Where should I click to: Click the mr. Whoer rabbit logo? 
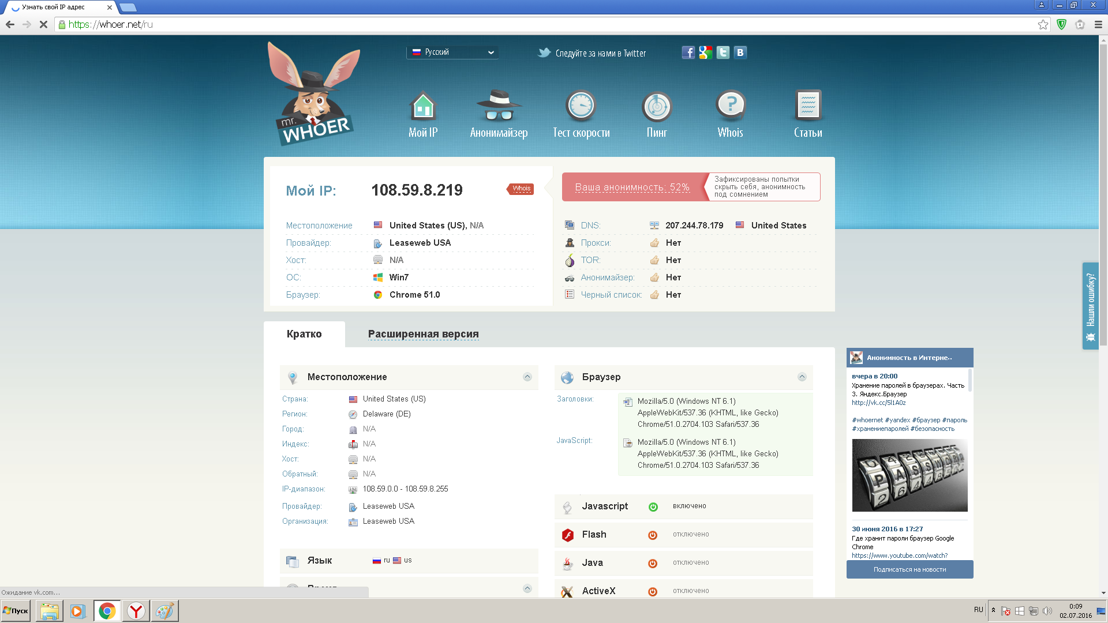pos(314,93)
